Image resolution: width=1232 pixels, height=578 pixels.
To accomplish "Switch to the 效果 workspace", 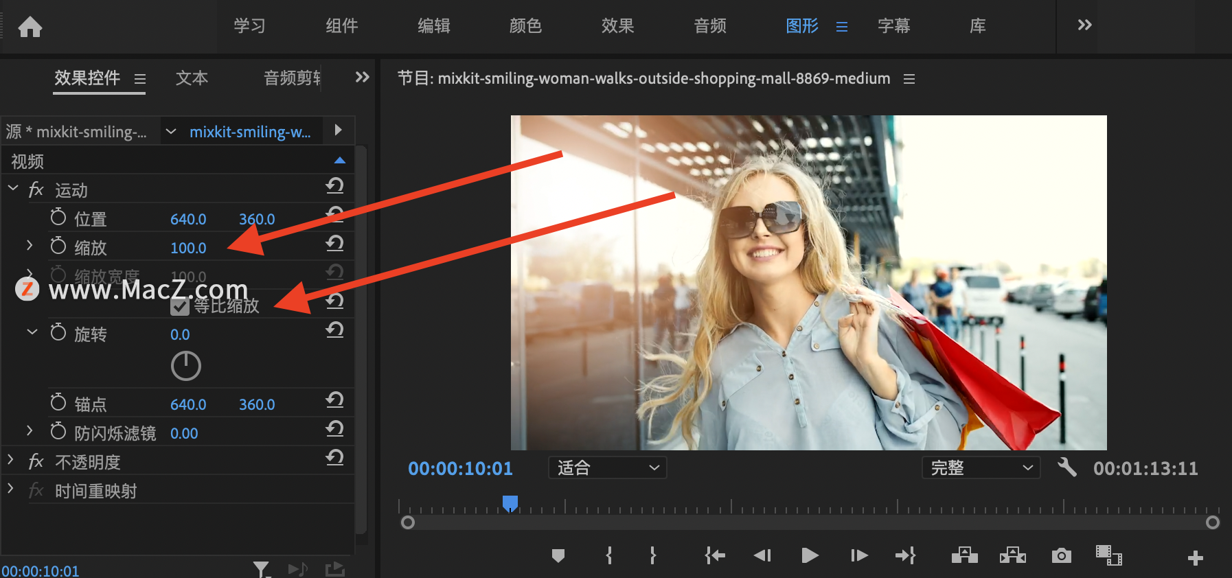I will click(618, 26).
